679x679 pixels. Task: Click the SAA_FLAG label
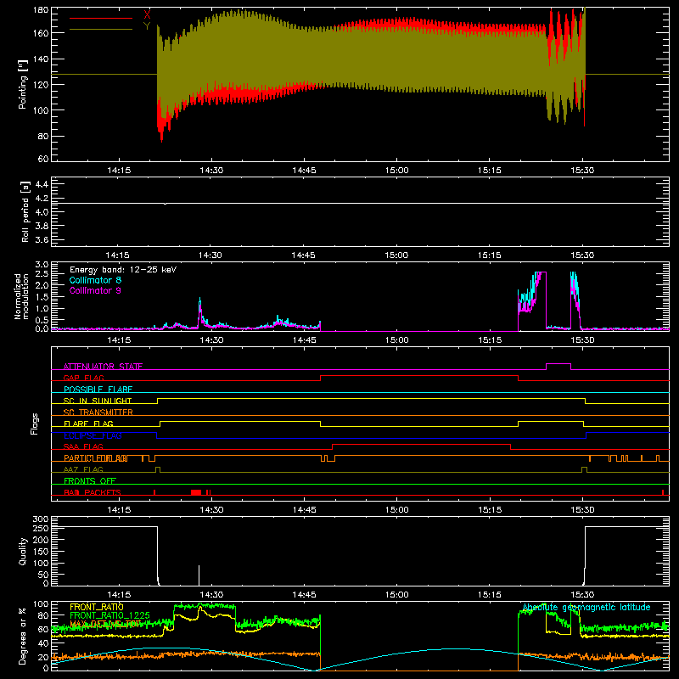point(83,446)
